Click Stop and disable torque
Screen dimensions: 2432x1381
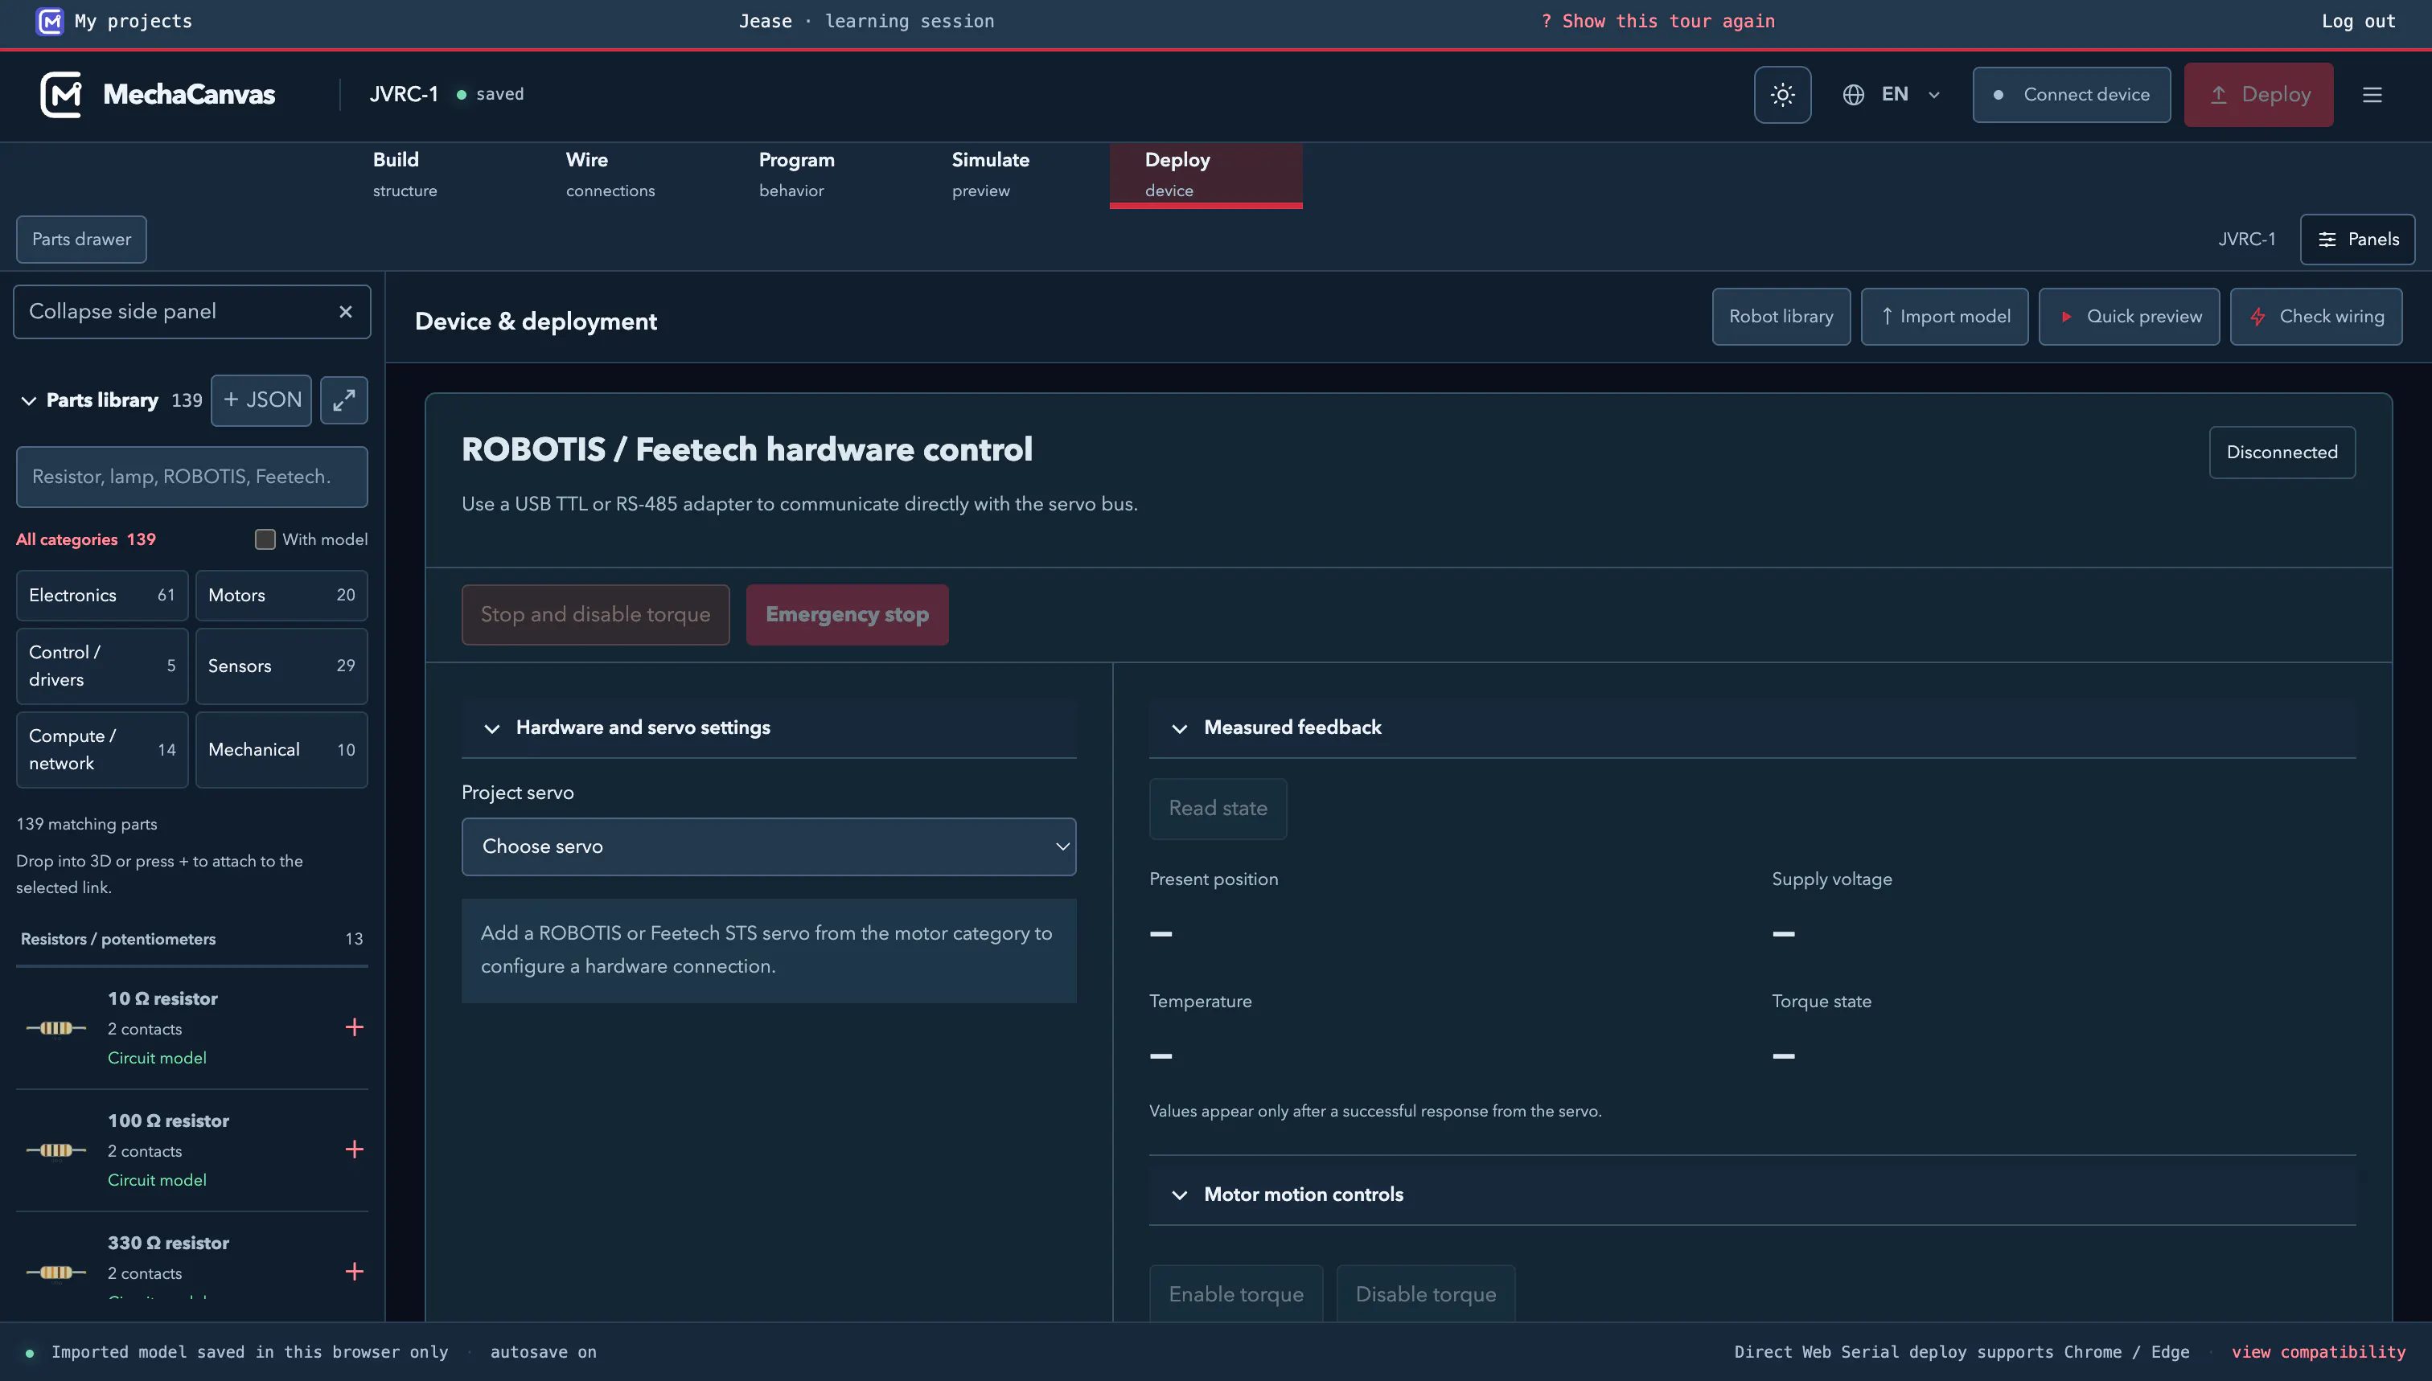(x=595, y=615)
